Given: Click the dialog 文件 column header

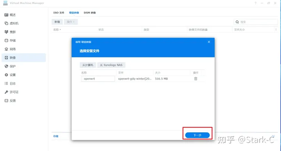Looking at the screenshot, I should pyautogui.click(x=121, y=73).
